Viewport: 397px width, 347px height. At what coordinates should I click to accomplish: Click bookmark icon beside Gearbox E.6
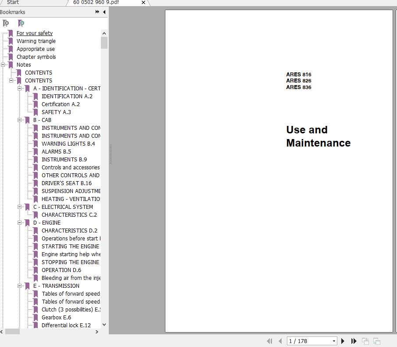point(36,317)
